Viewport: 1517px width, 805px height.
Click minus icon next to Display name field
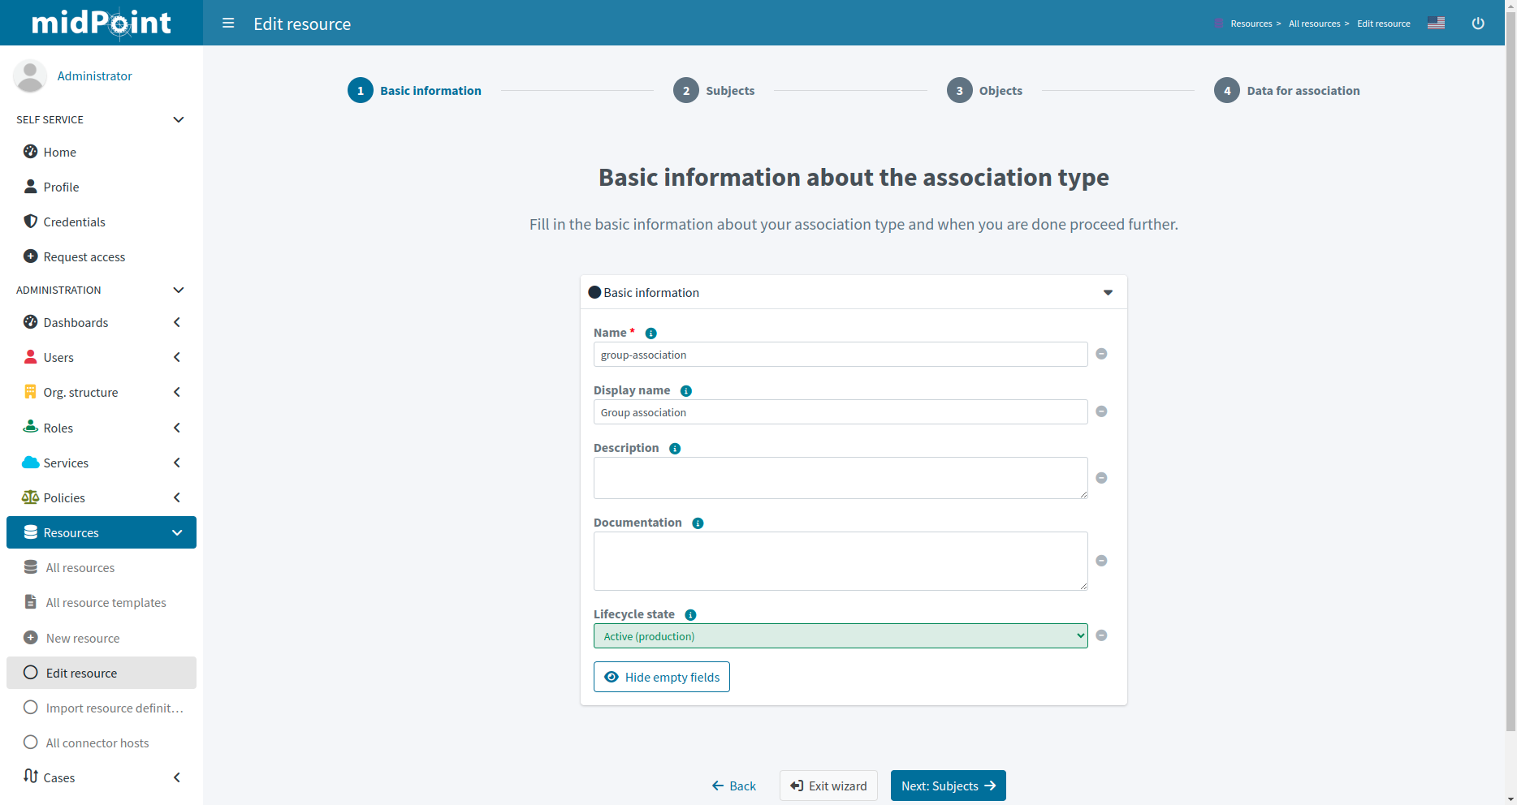click(1101, 411)
